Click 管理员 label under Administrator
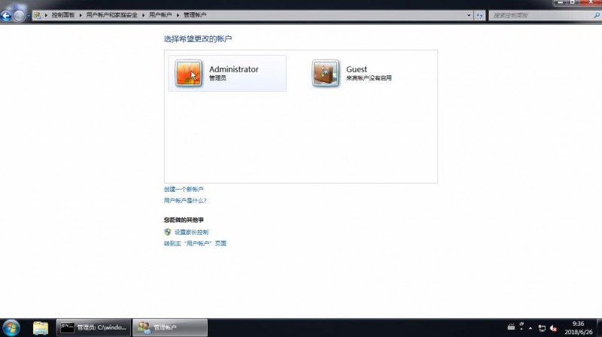 (217, 78)
